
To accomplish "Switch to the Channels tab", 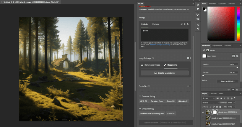I will pyautogui.click(x=213, y=93).
